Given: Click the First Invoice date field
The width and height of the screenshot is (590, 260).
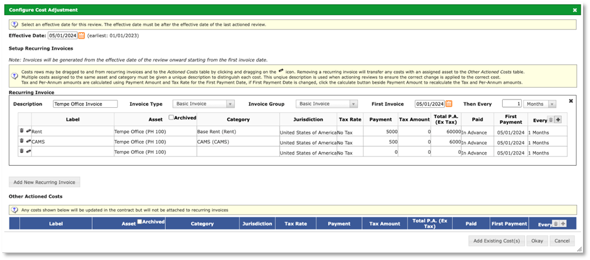Looking at the screenshot, I should tap(430, 104).
